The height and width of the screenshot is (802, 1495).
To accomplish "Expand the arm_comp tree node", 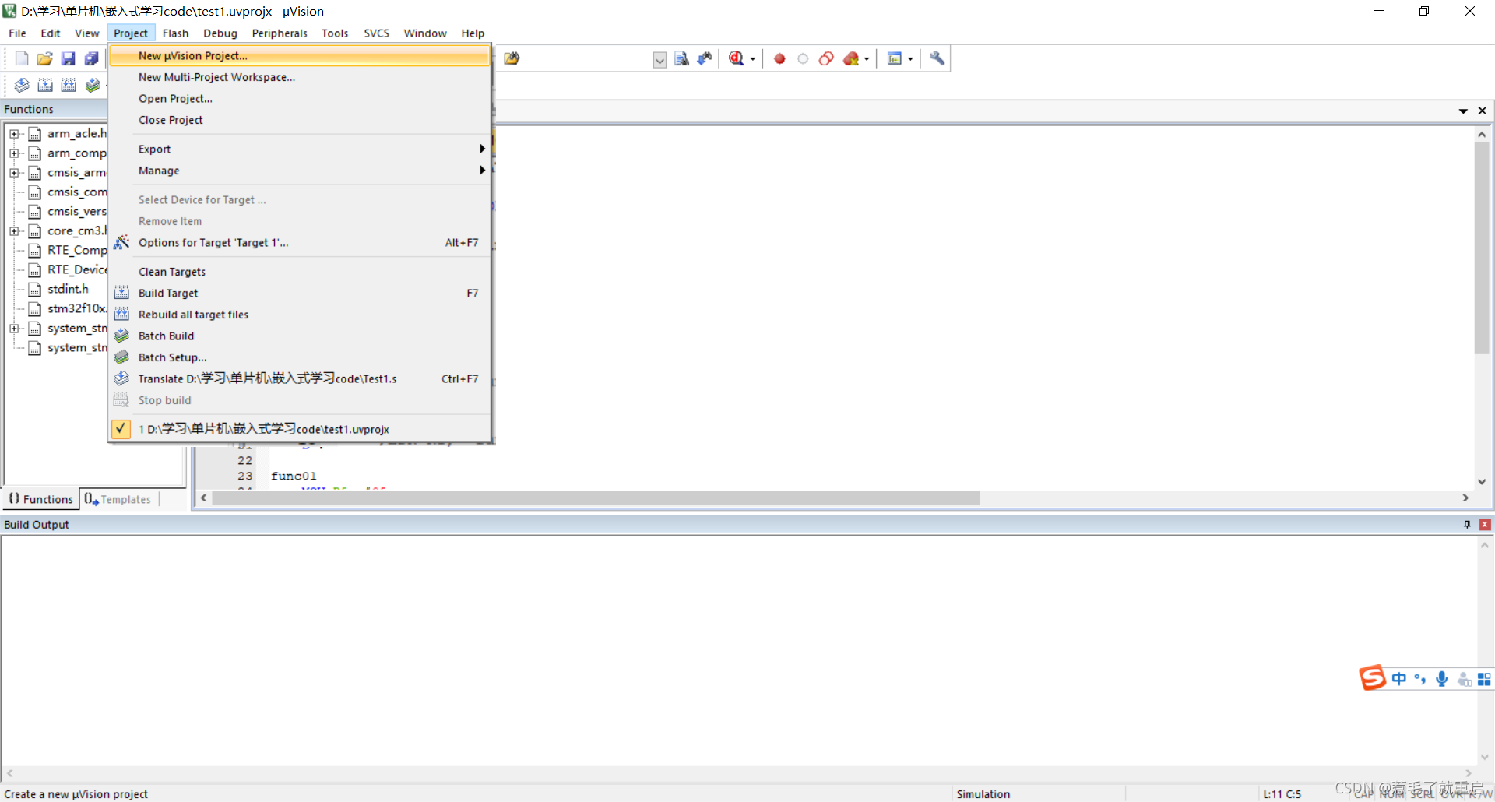I will 14,153.
